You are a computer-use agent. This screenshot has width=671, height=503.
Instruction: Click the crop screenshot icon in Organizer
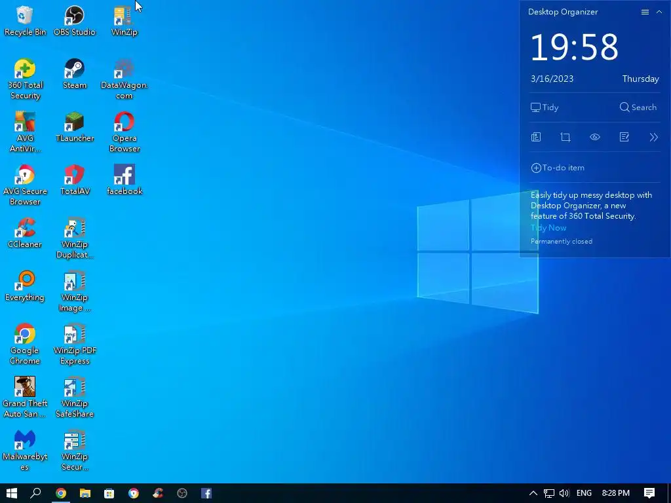click(x=566, y=138)
